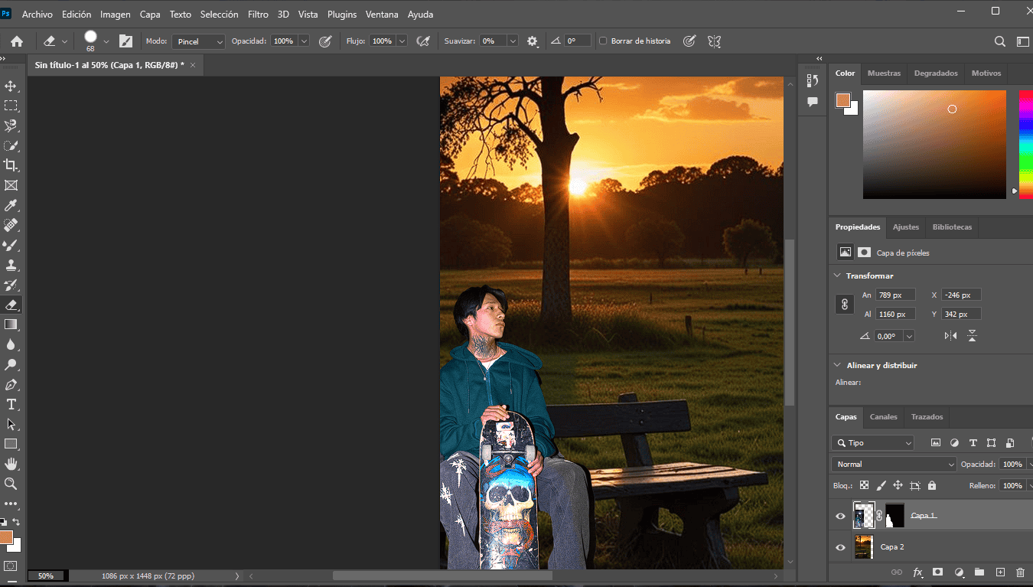
Task: Select the Crop tool
Action: pyautogui.click(x=11, y=165)
